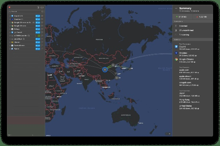This screenshot has height=146, width=220.
Task: Click the Dropbox icon in Top Processes
Action: coord(176,53)
